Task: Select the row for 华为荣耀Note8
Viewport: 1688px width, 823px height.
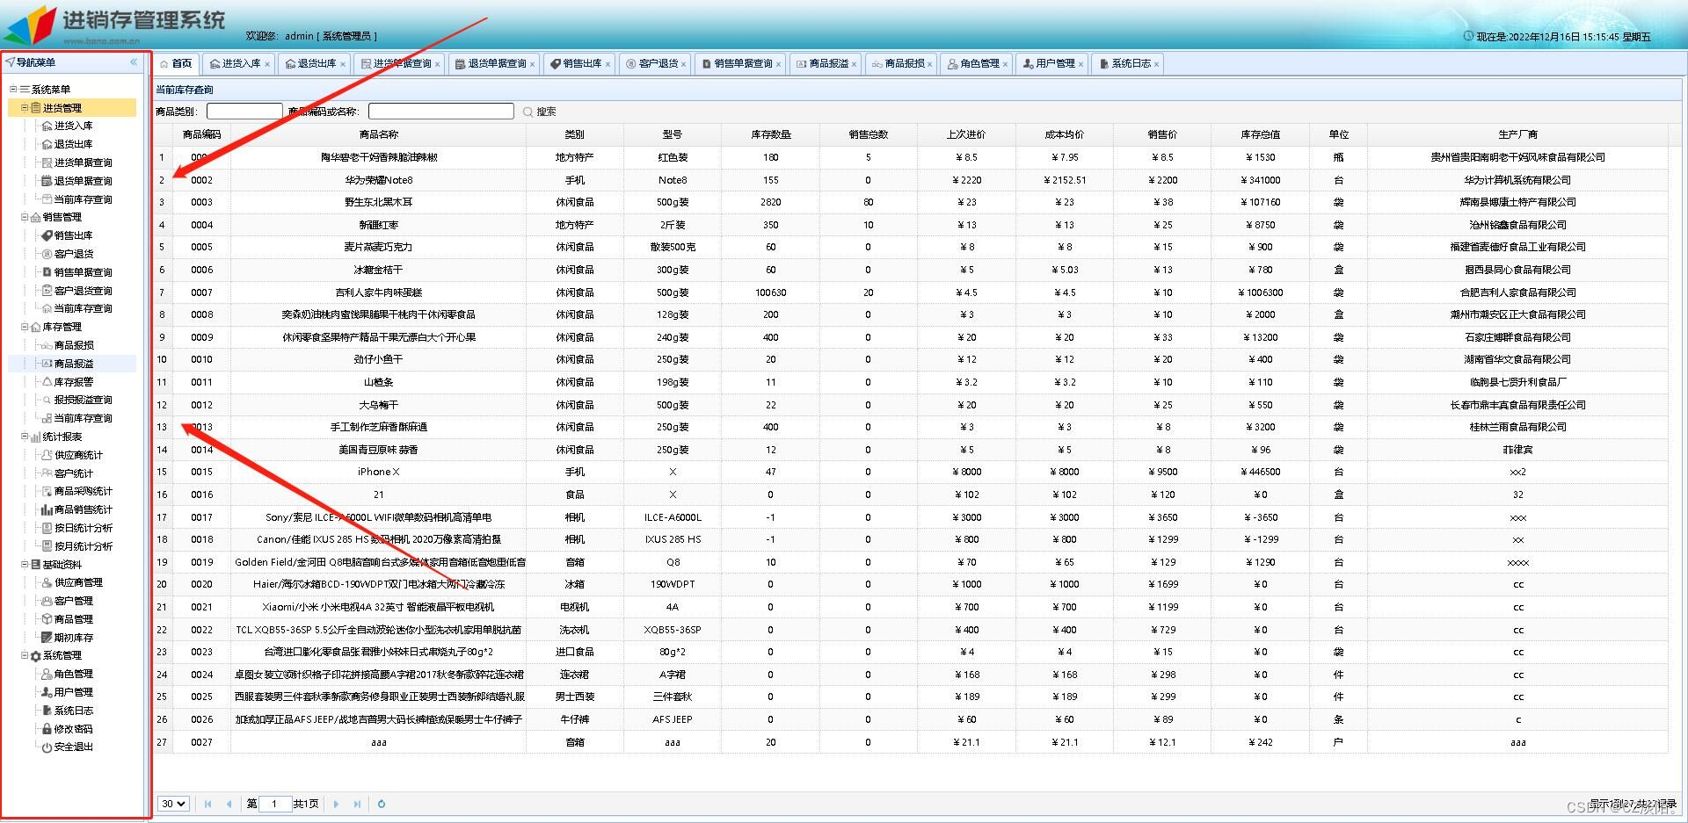Action: [910, 180]
